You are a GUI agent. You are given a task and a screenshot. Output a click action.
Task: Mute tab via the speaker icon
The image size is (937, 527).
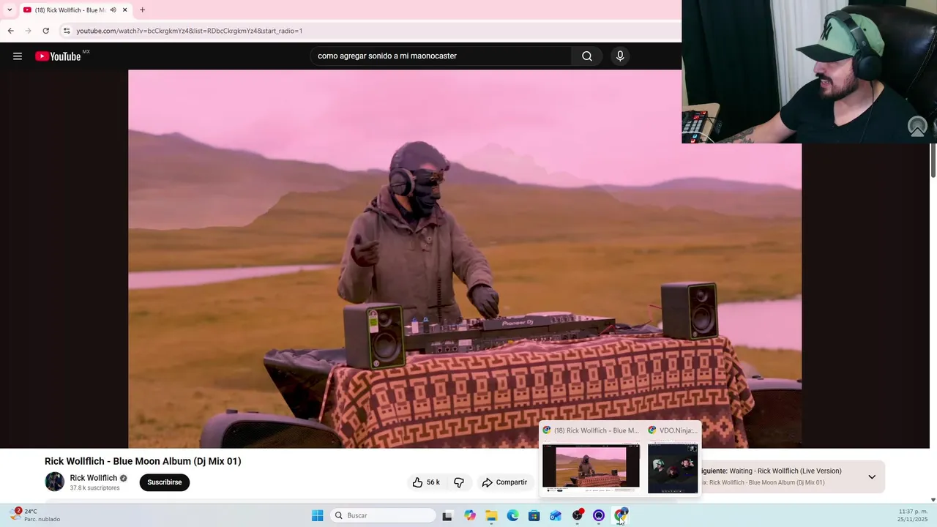pyautogui.click(x=113, y=10)
